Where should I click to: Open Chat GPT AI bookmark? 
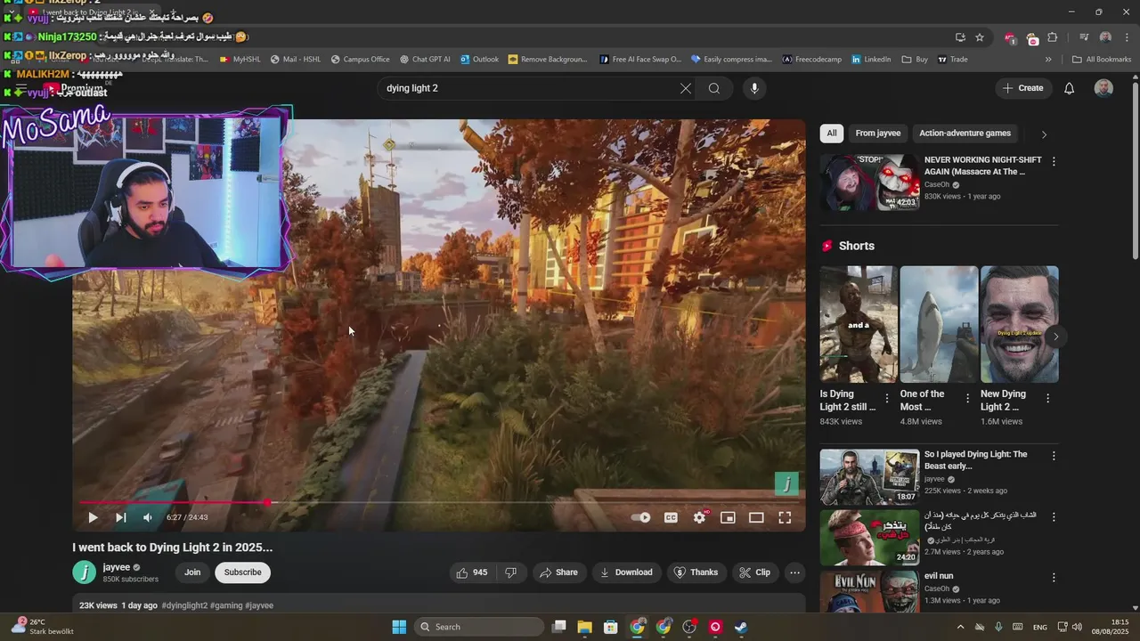(x=425, y=60)
